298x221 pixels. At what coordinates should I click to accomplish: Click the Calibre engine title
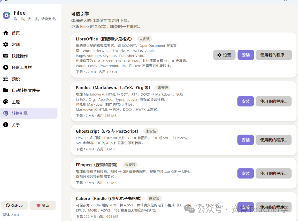click(109, 198)
